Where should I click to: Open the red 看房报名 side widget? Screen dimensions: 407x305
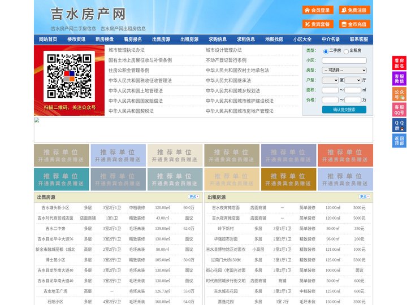tap(399, 63)
